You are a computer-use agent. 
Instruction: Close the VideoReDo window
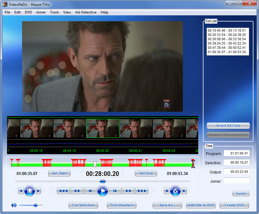[x=249, y=3]
